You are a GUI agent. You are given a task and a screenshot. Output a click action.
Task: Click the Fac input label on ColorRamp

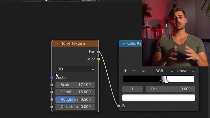[x=125, y=106]
